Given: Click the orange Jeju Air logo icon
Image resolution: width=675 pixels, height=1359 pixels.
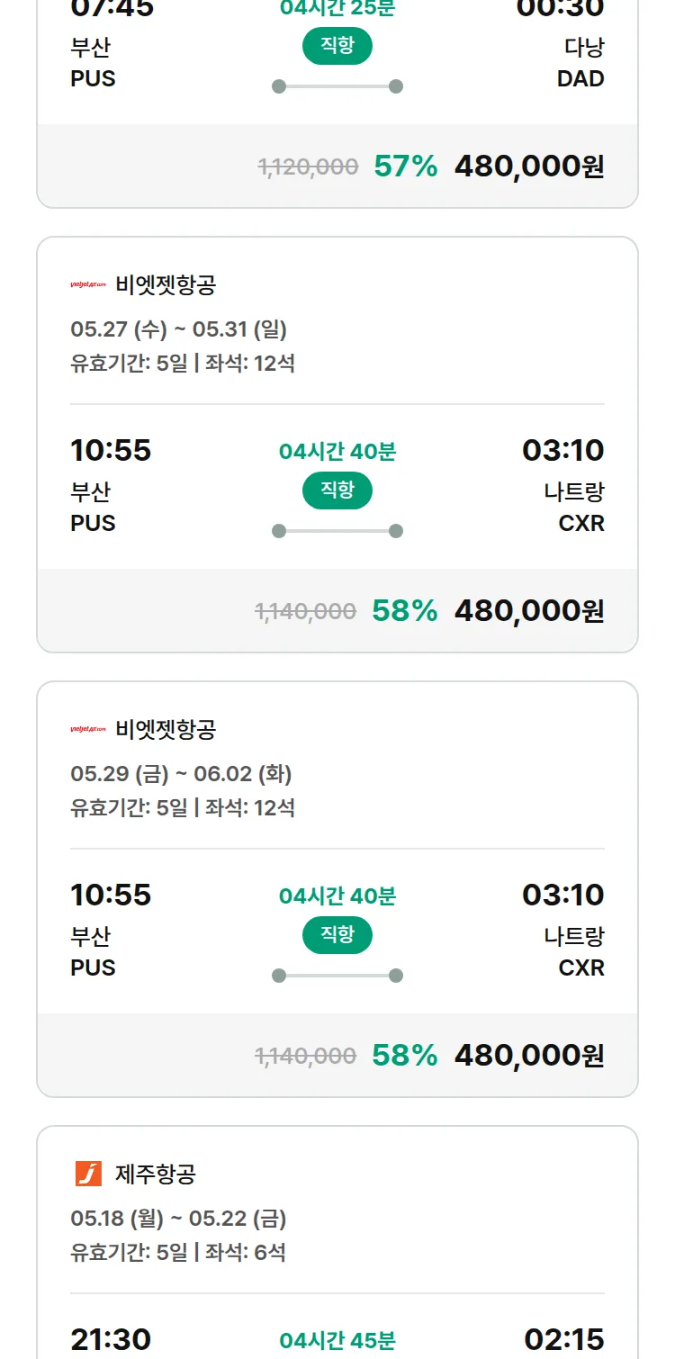Looking at the screenshot, I should tap(88, 1174).
